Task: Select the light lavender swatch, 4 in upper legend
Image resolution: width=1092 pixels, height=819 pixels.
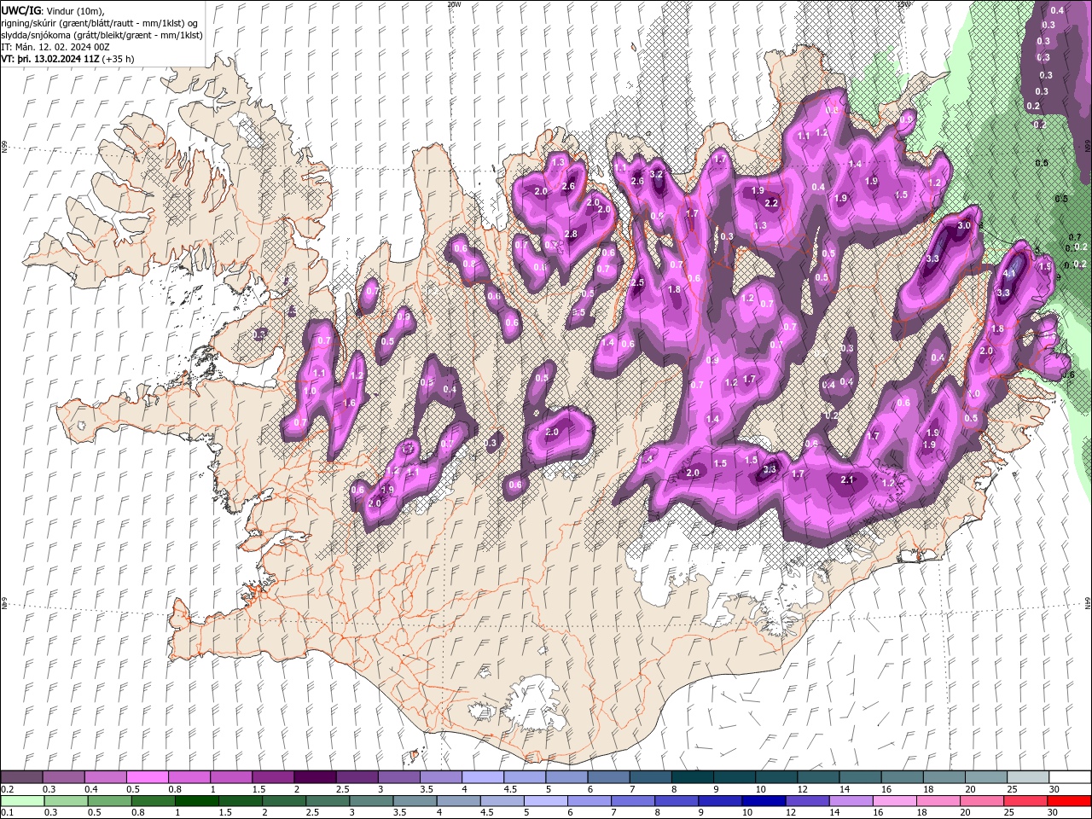Action: 484,777
